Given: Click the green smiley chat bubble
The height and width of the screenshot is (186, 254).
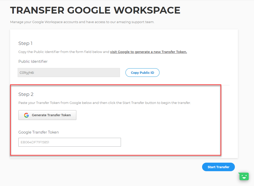Looking at the screenshot, I should (243, 176).
